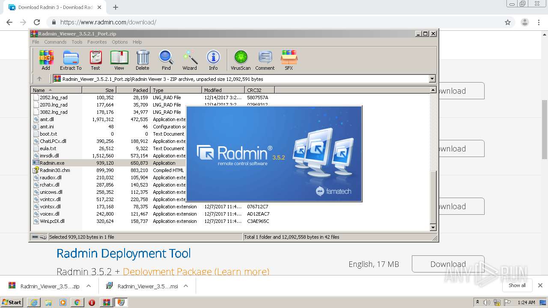Sort by Type column header

point(176,90)
